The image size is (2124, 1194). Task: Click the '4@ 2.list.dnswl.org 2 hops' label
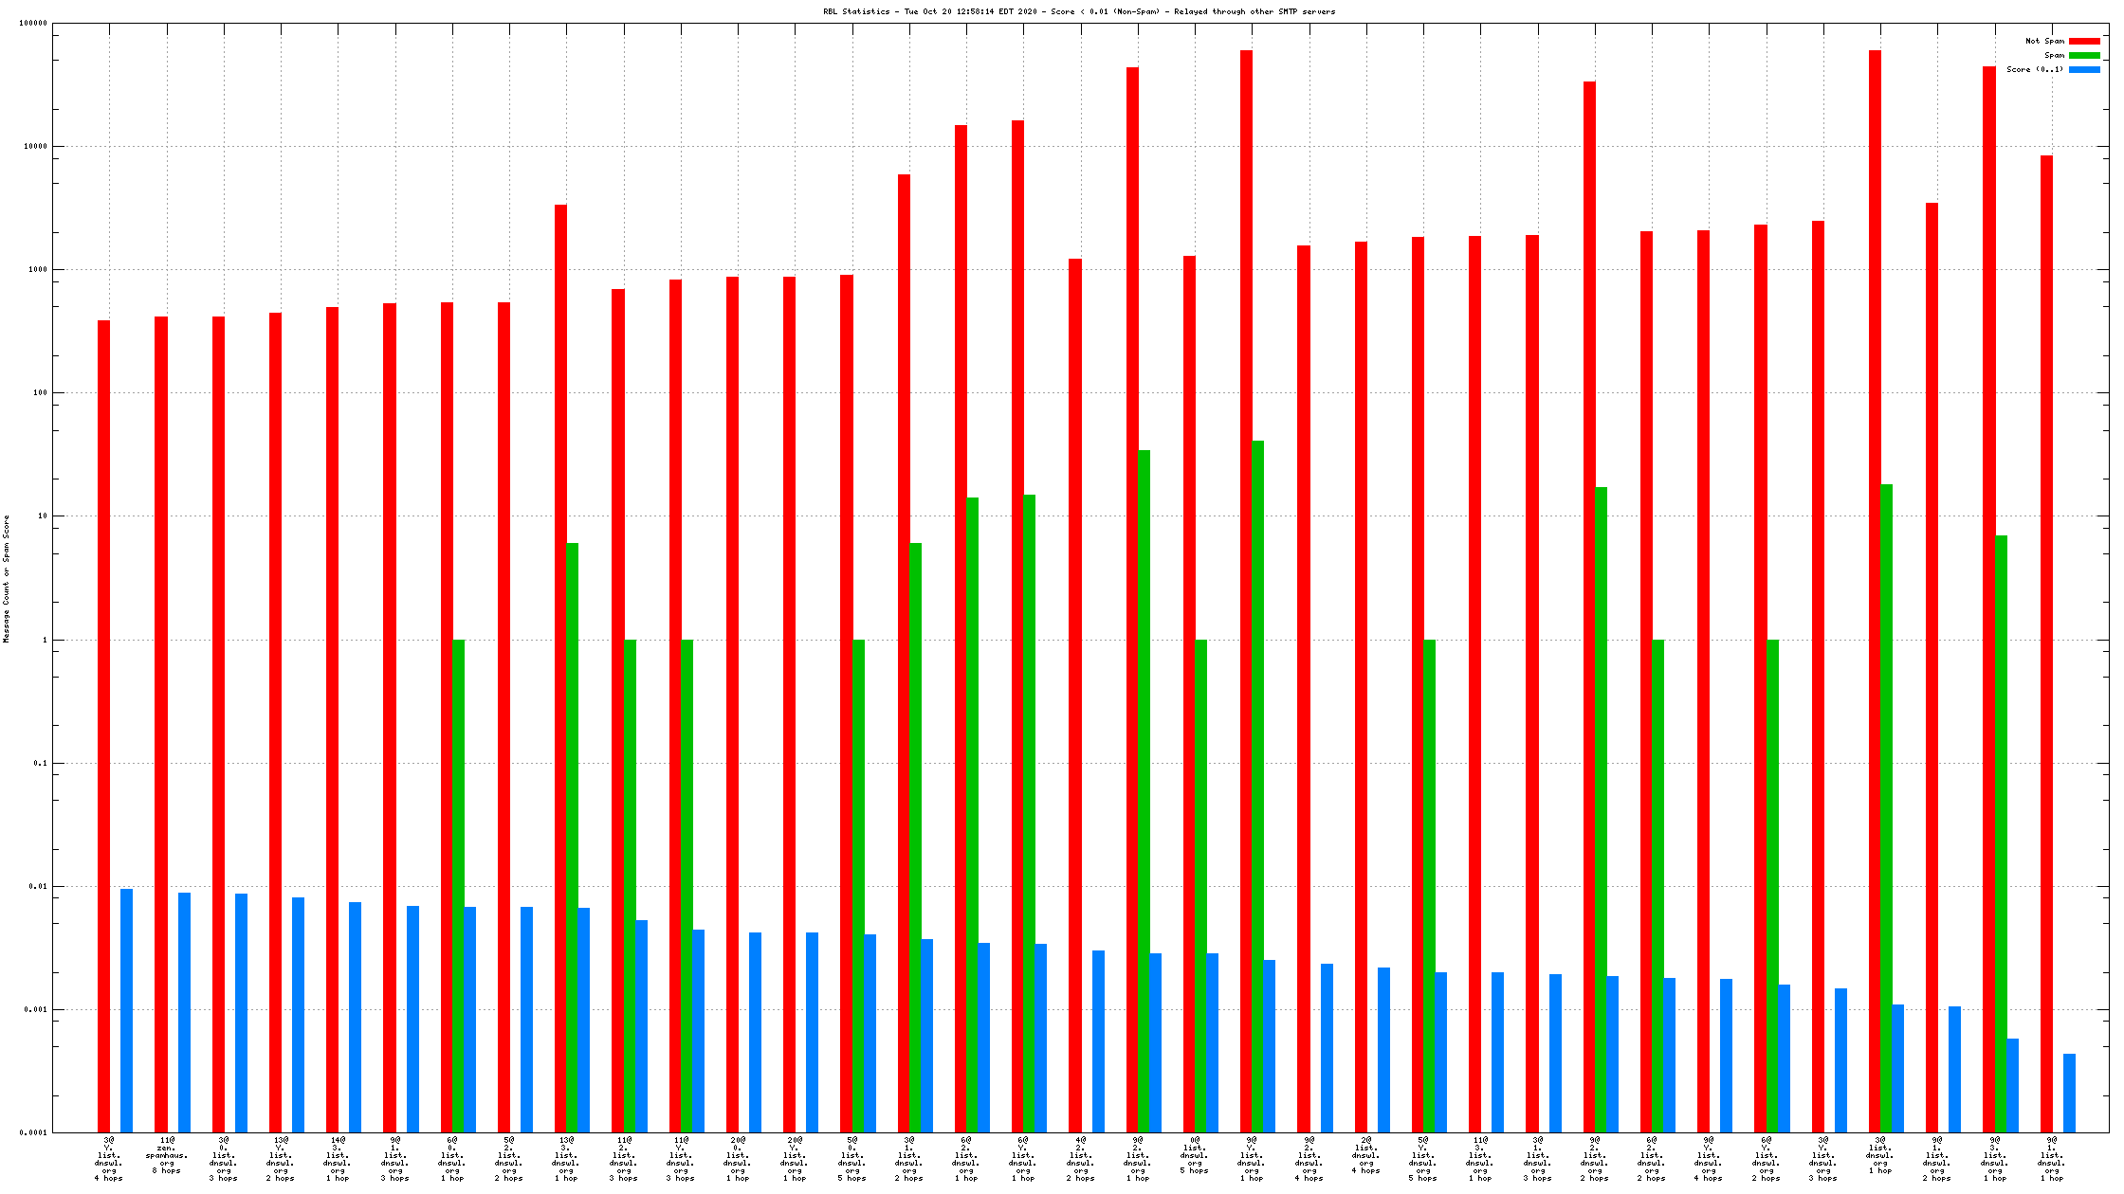pyautogui.click(x=1080, y=1159)
